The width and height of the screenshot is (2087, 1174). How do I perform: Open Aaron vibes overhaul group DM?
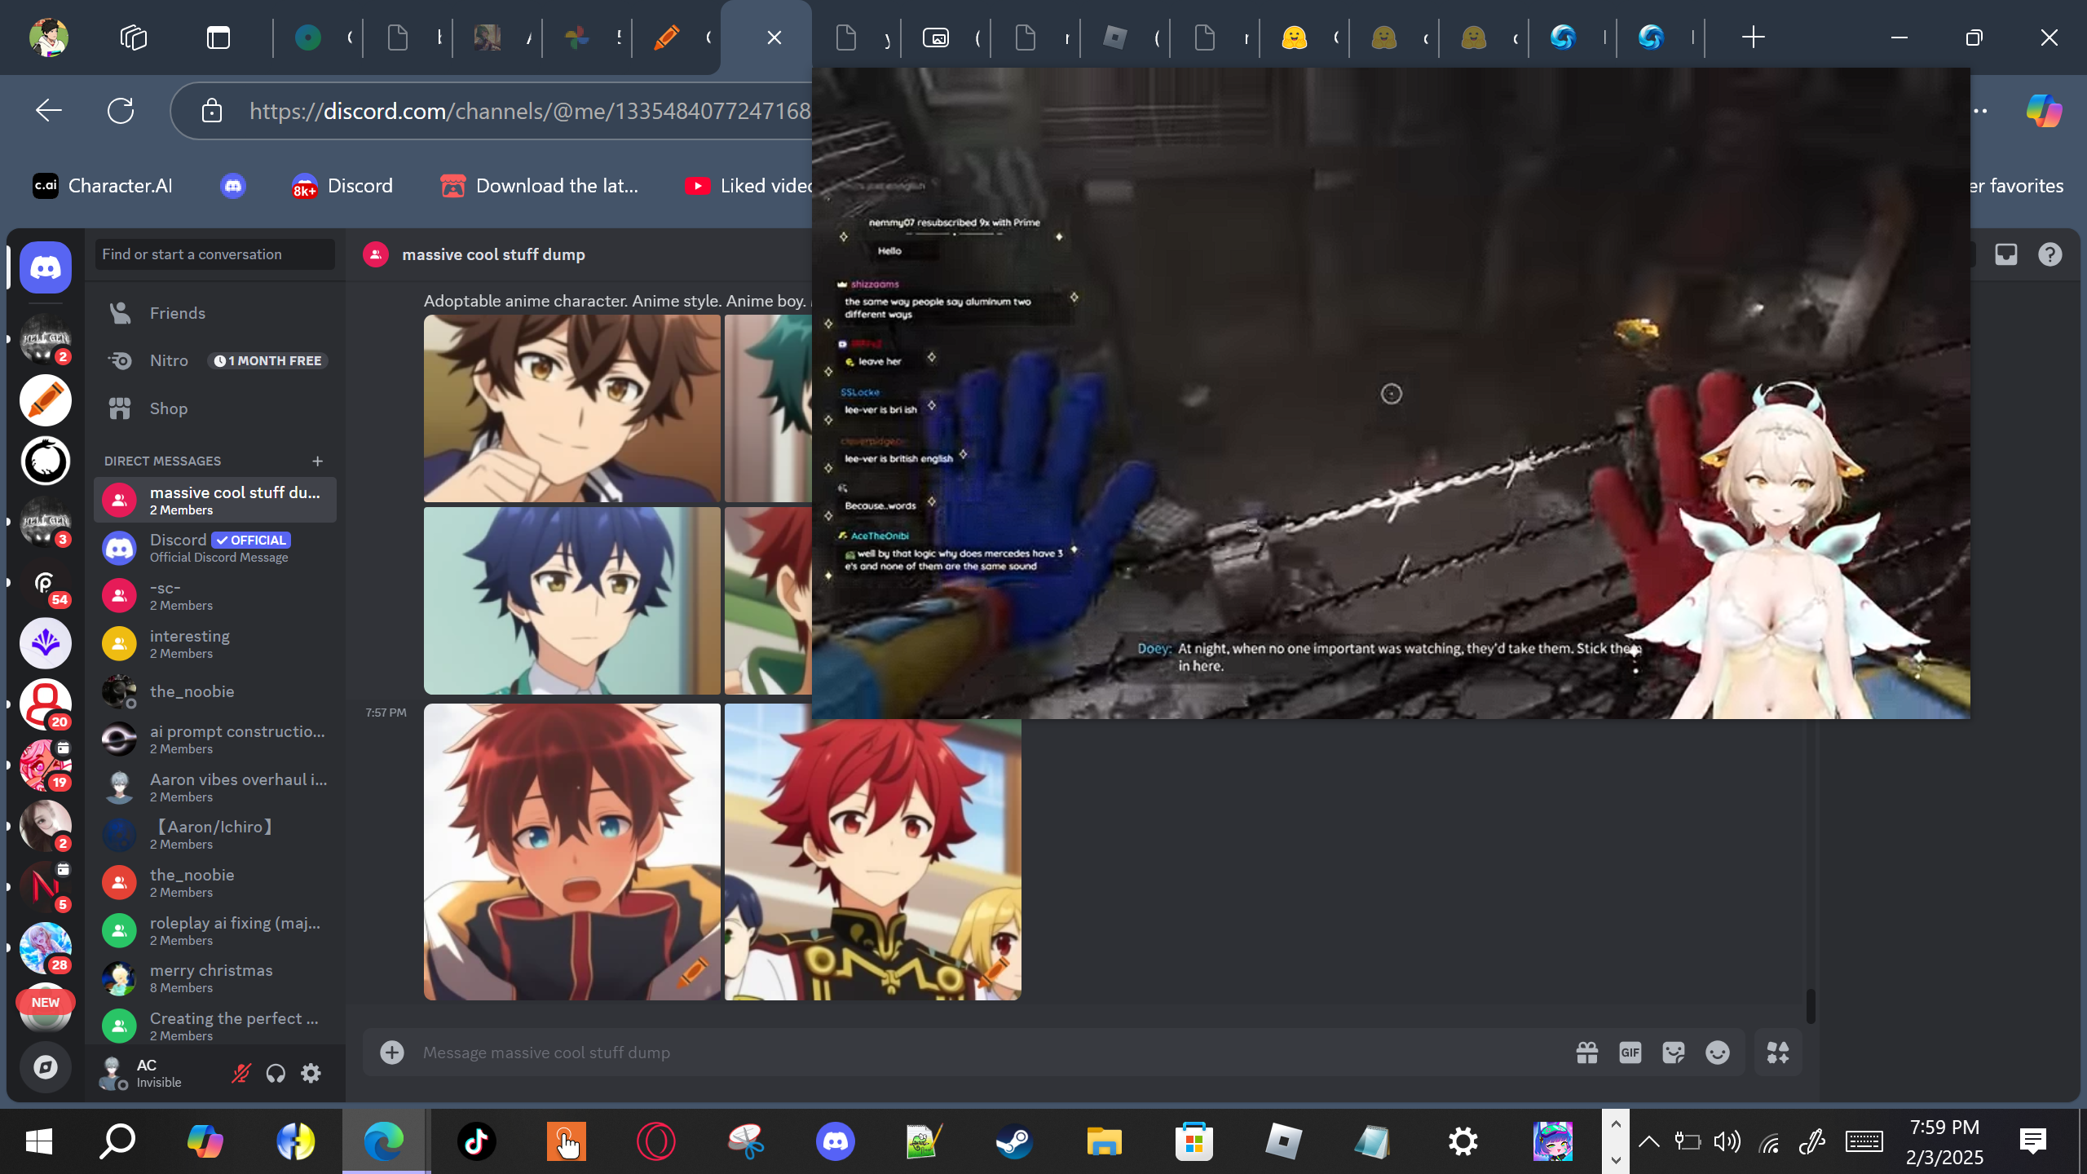pos(215,788)
